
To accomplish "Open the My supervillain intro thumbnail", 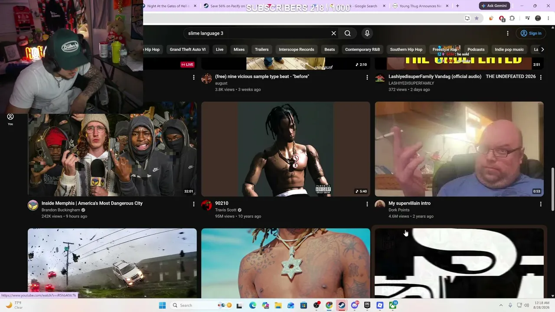I will pyautogui.click(x=459, y=149).
